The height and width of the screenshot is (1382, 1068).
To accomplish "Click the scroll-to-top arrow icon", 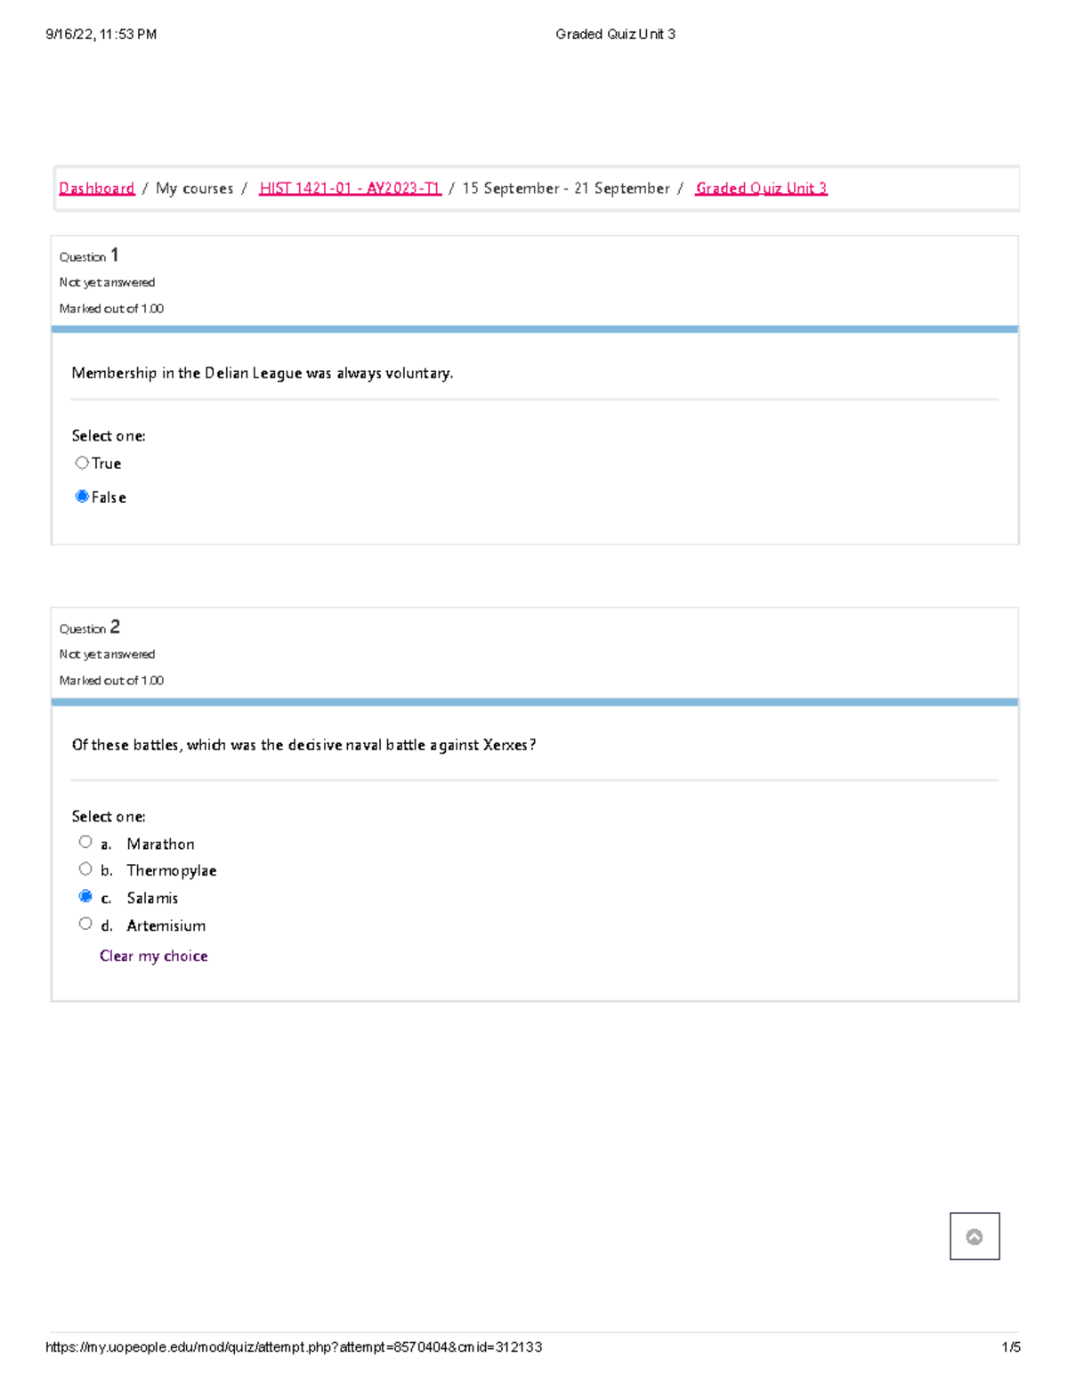I will click(x=974, y=1236).
